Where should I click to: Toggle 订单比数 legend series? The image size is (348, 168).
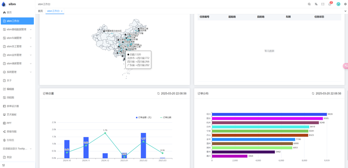pyautogui.click(x=166, y=117)
